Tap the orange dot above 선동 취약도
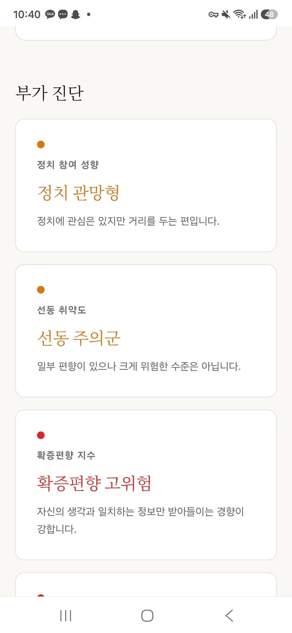 click(41, 290)
